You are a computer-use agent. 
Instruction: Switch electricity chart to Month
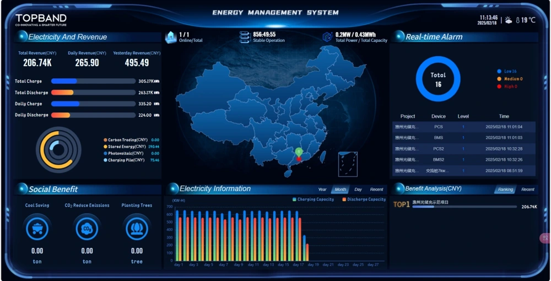point(340,190)
